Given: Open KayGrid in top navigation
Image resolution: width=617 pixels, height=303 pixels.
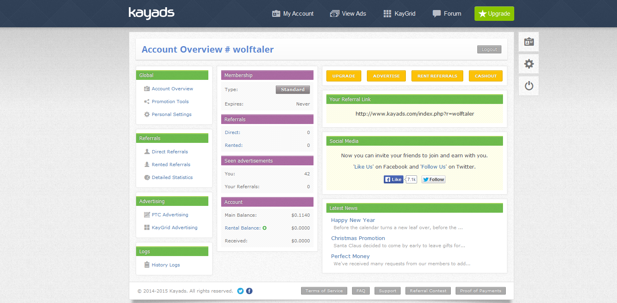Looking at the screenshot, I should coord(399,14).
